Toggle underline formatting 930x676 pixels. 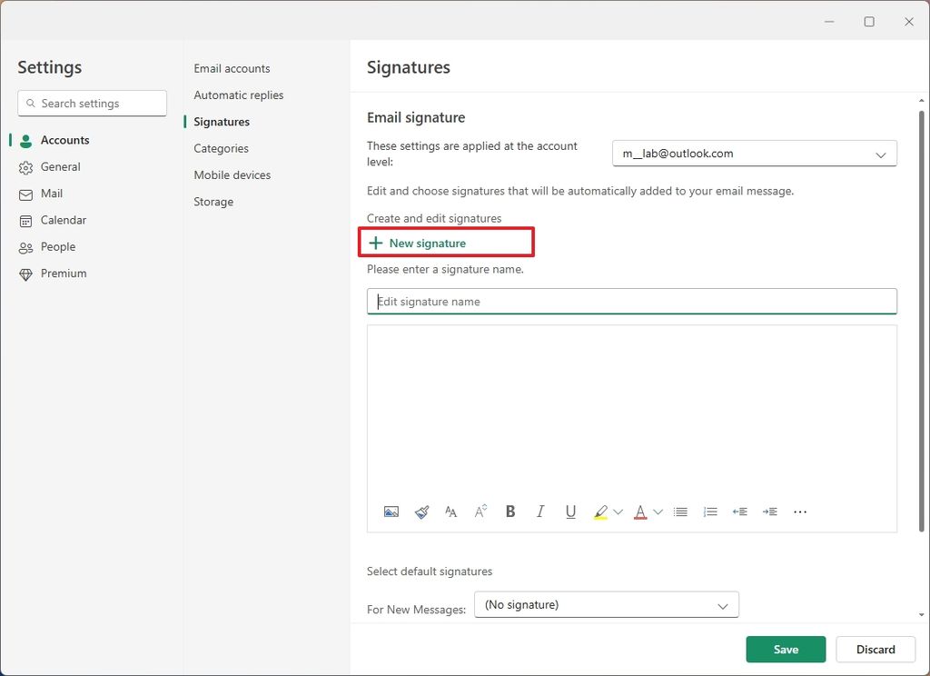pos(570,512)
